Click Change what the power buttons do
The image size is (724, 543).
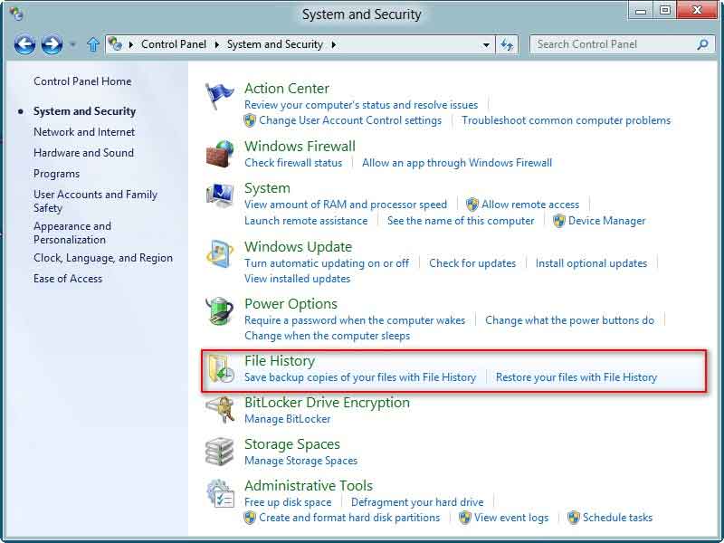tap(569, 320)
